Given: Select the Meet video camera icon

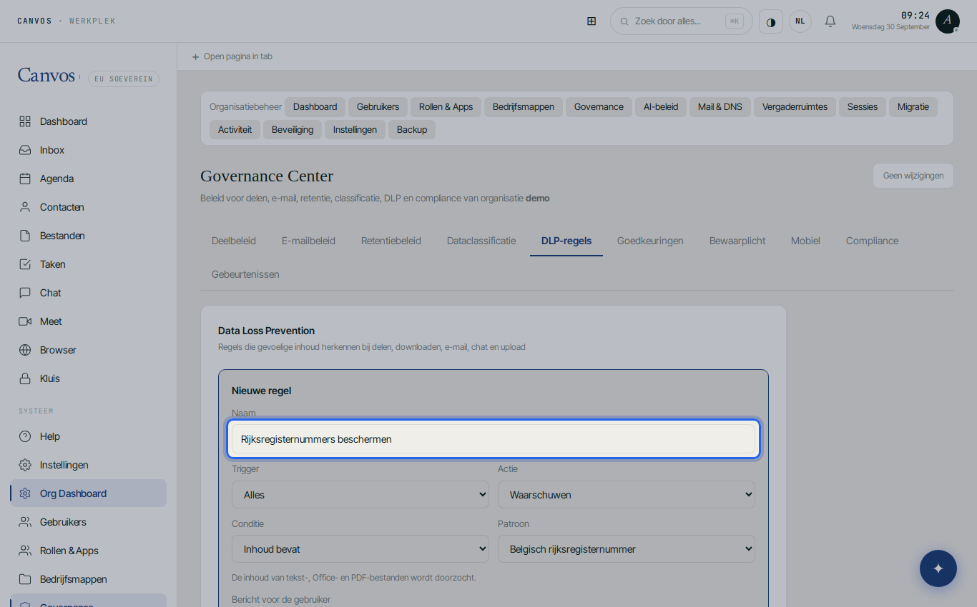Looking at the screenshot, I should click(25, 321).
